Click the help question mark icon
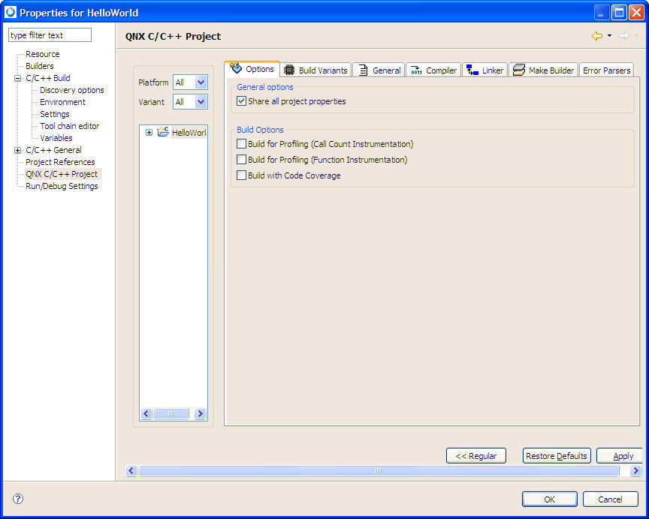Image resolution: width=649 pixels, height=519 pixels. (x=17, y=498)
